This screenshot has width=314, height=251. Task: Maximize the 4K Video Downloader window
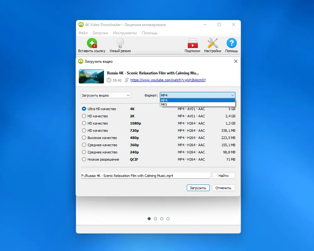(219, 24)
